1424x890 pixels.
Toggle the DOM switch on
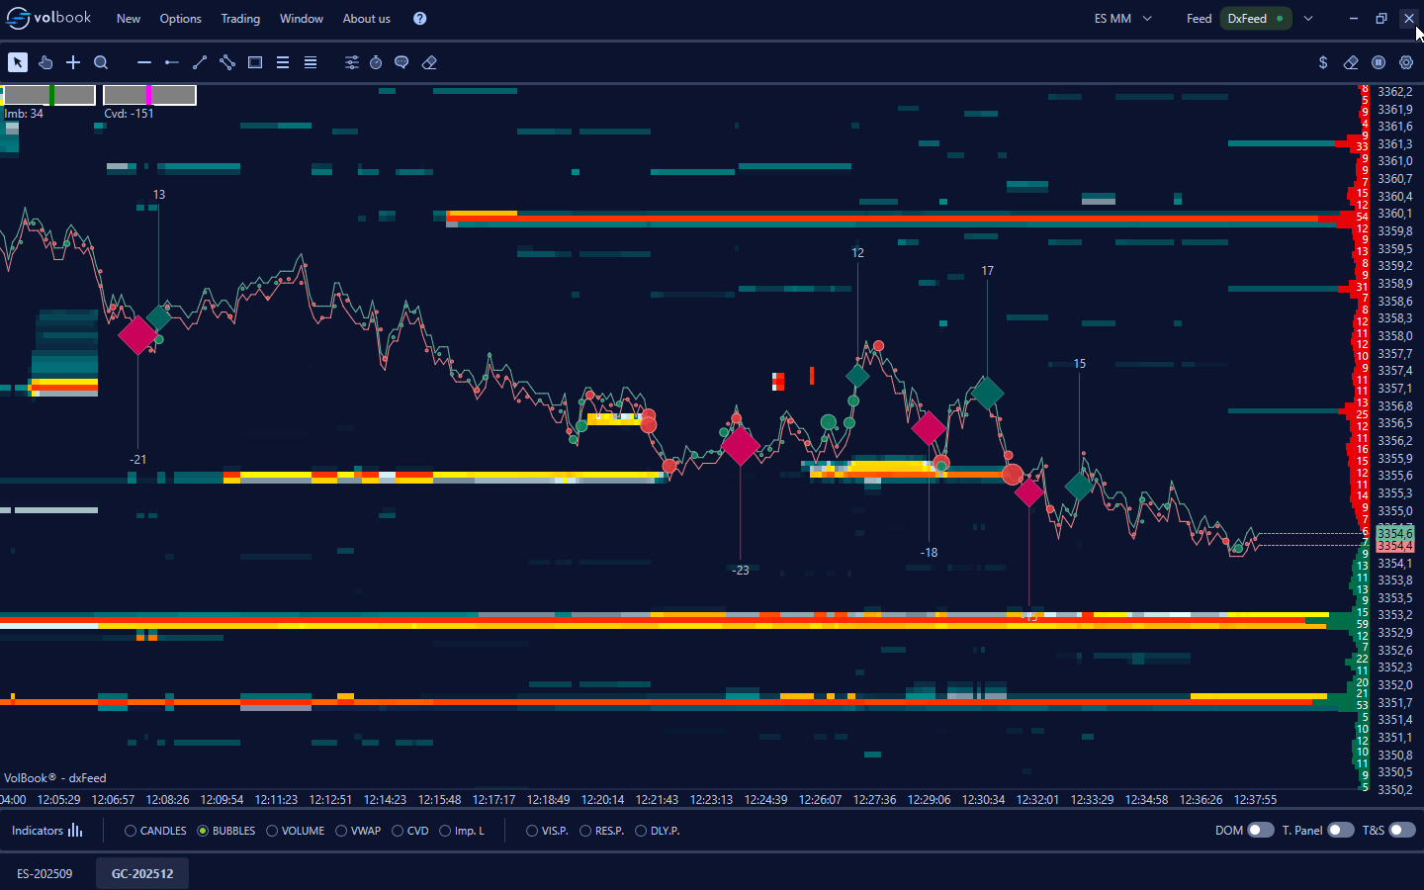pyautogui.click(x=1260, y=831)
